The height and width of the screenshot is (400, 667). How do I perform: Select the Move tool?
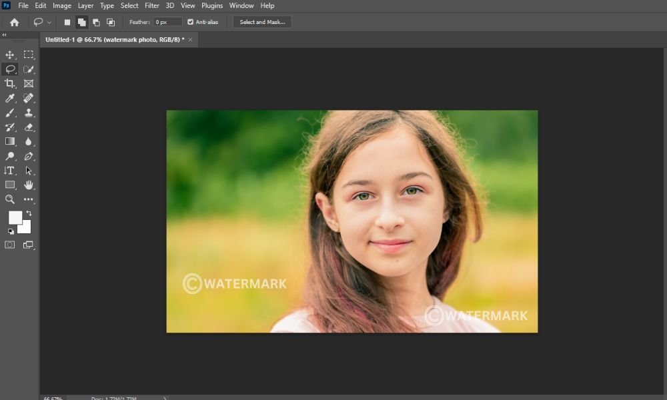coord(10,55)
